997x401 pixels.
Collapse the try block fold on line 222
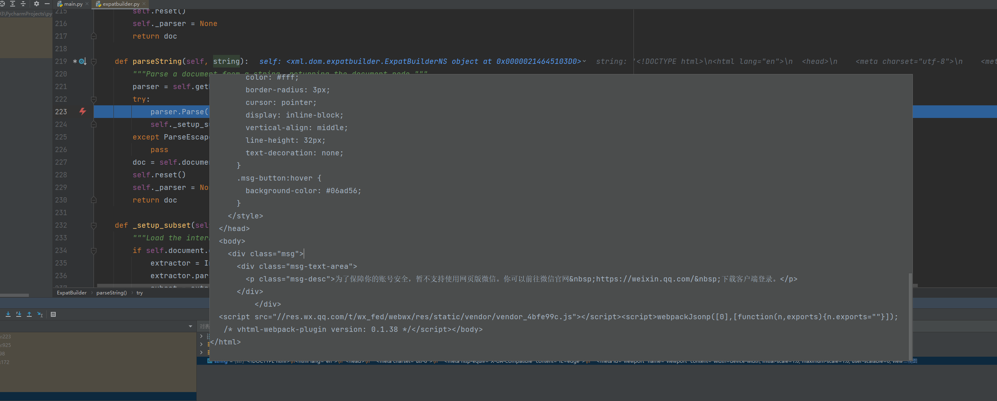tap(94, 99)
